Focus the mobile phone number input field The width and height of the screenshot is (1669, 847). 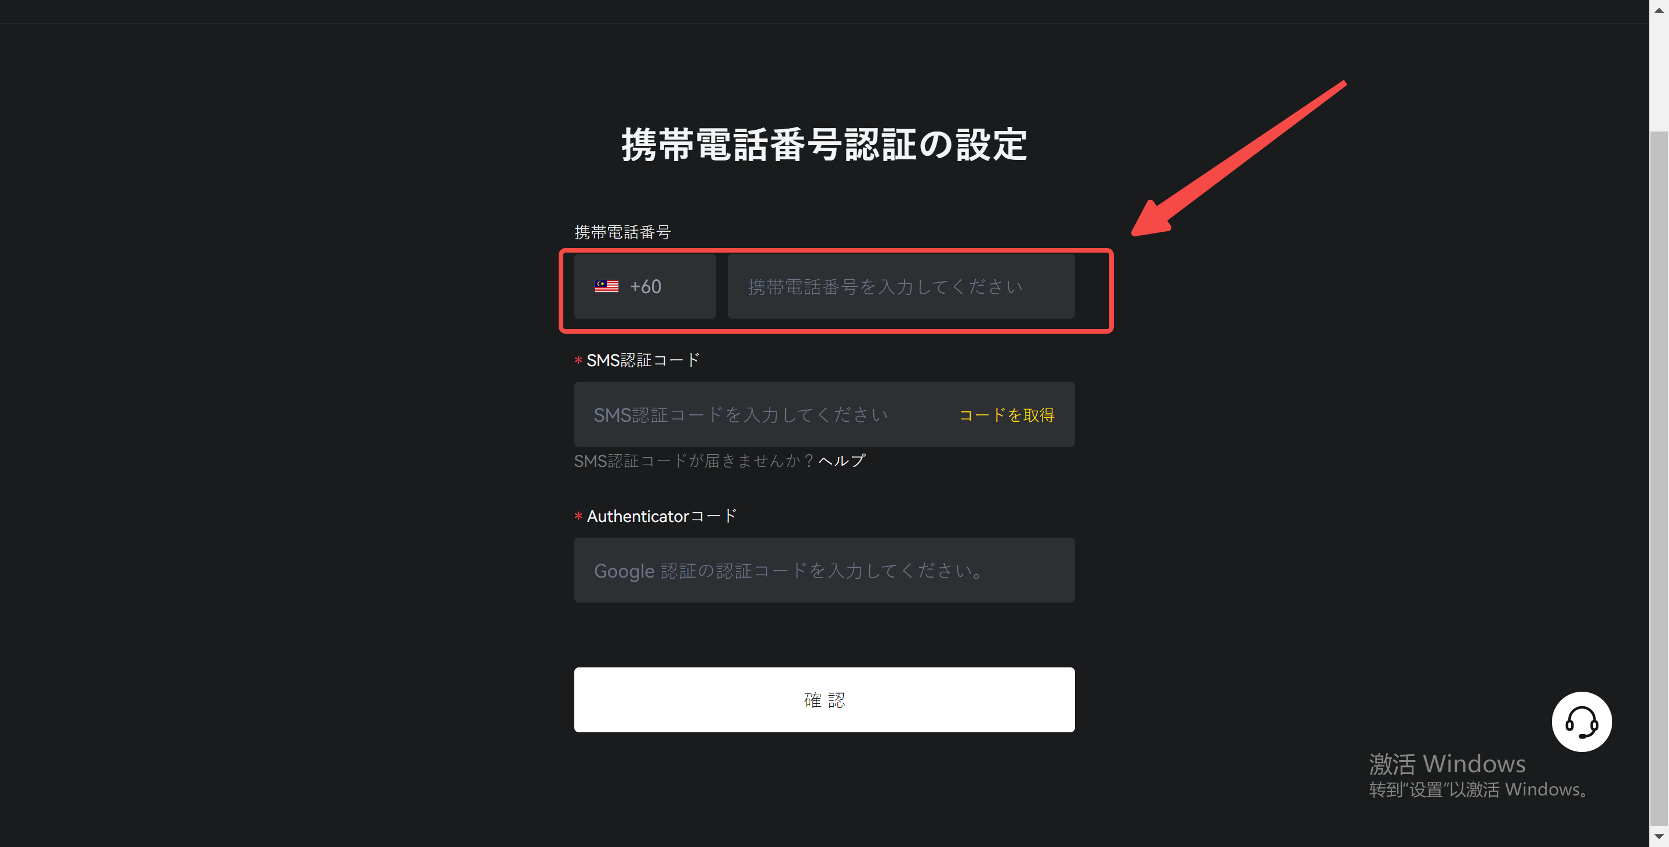coord(901,286)
